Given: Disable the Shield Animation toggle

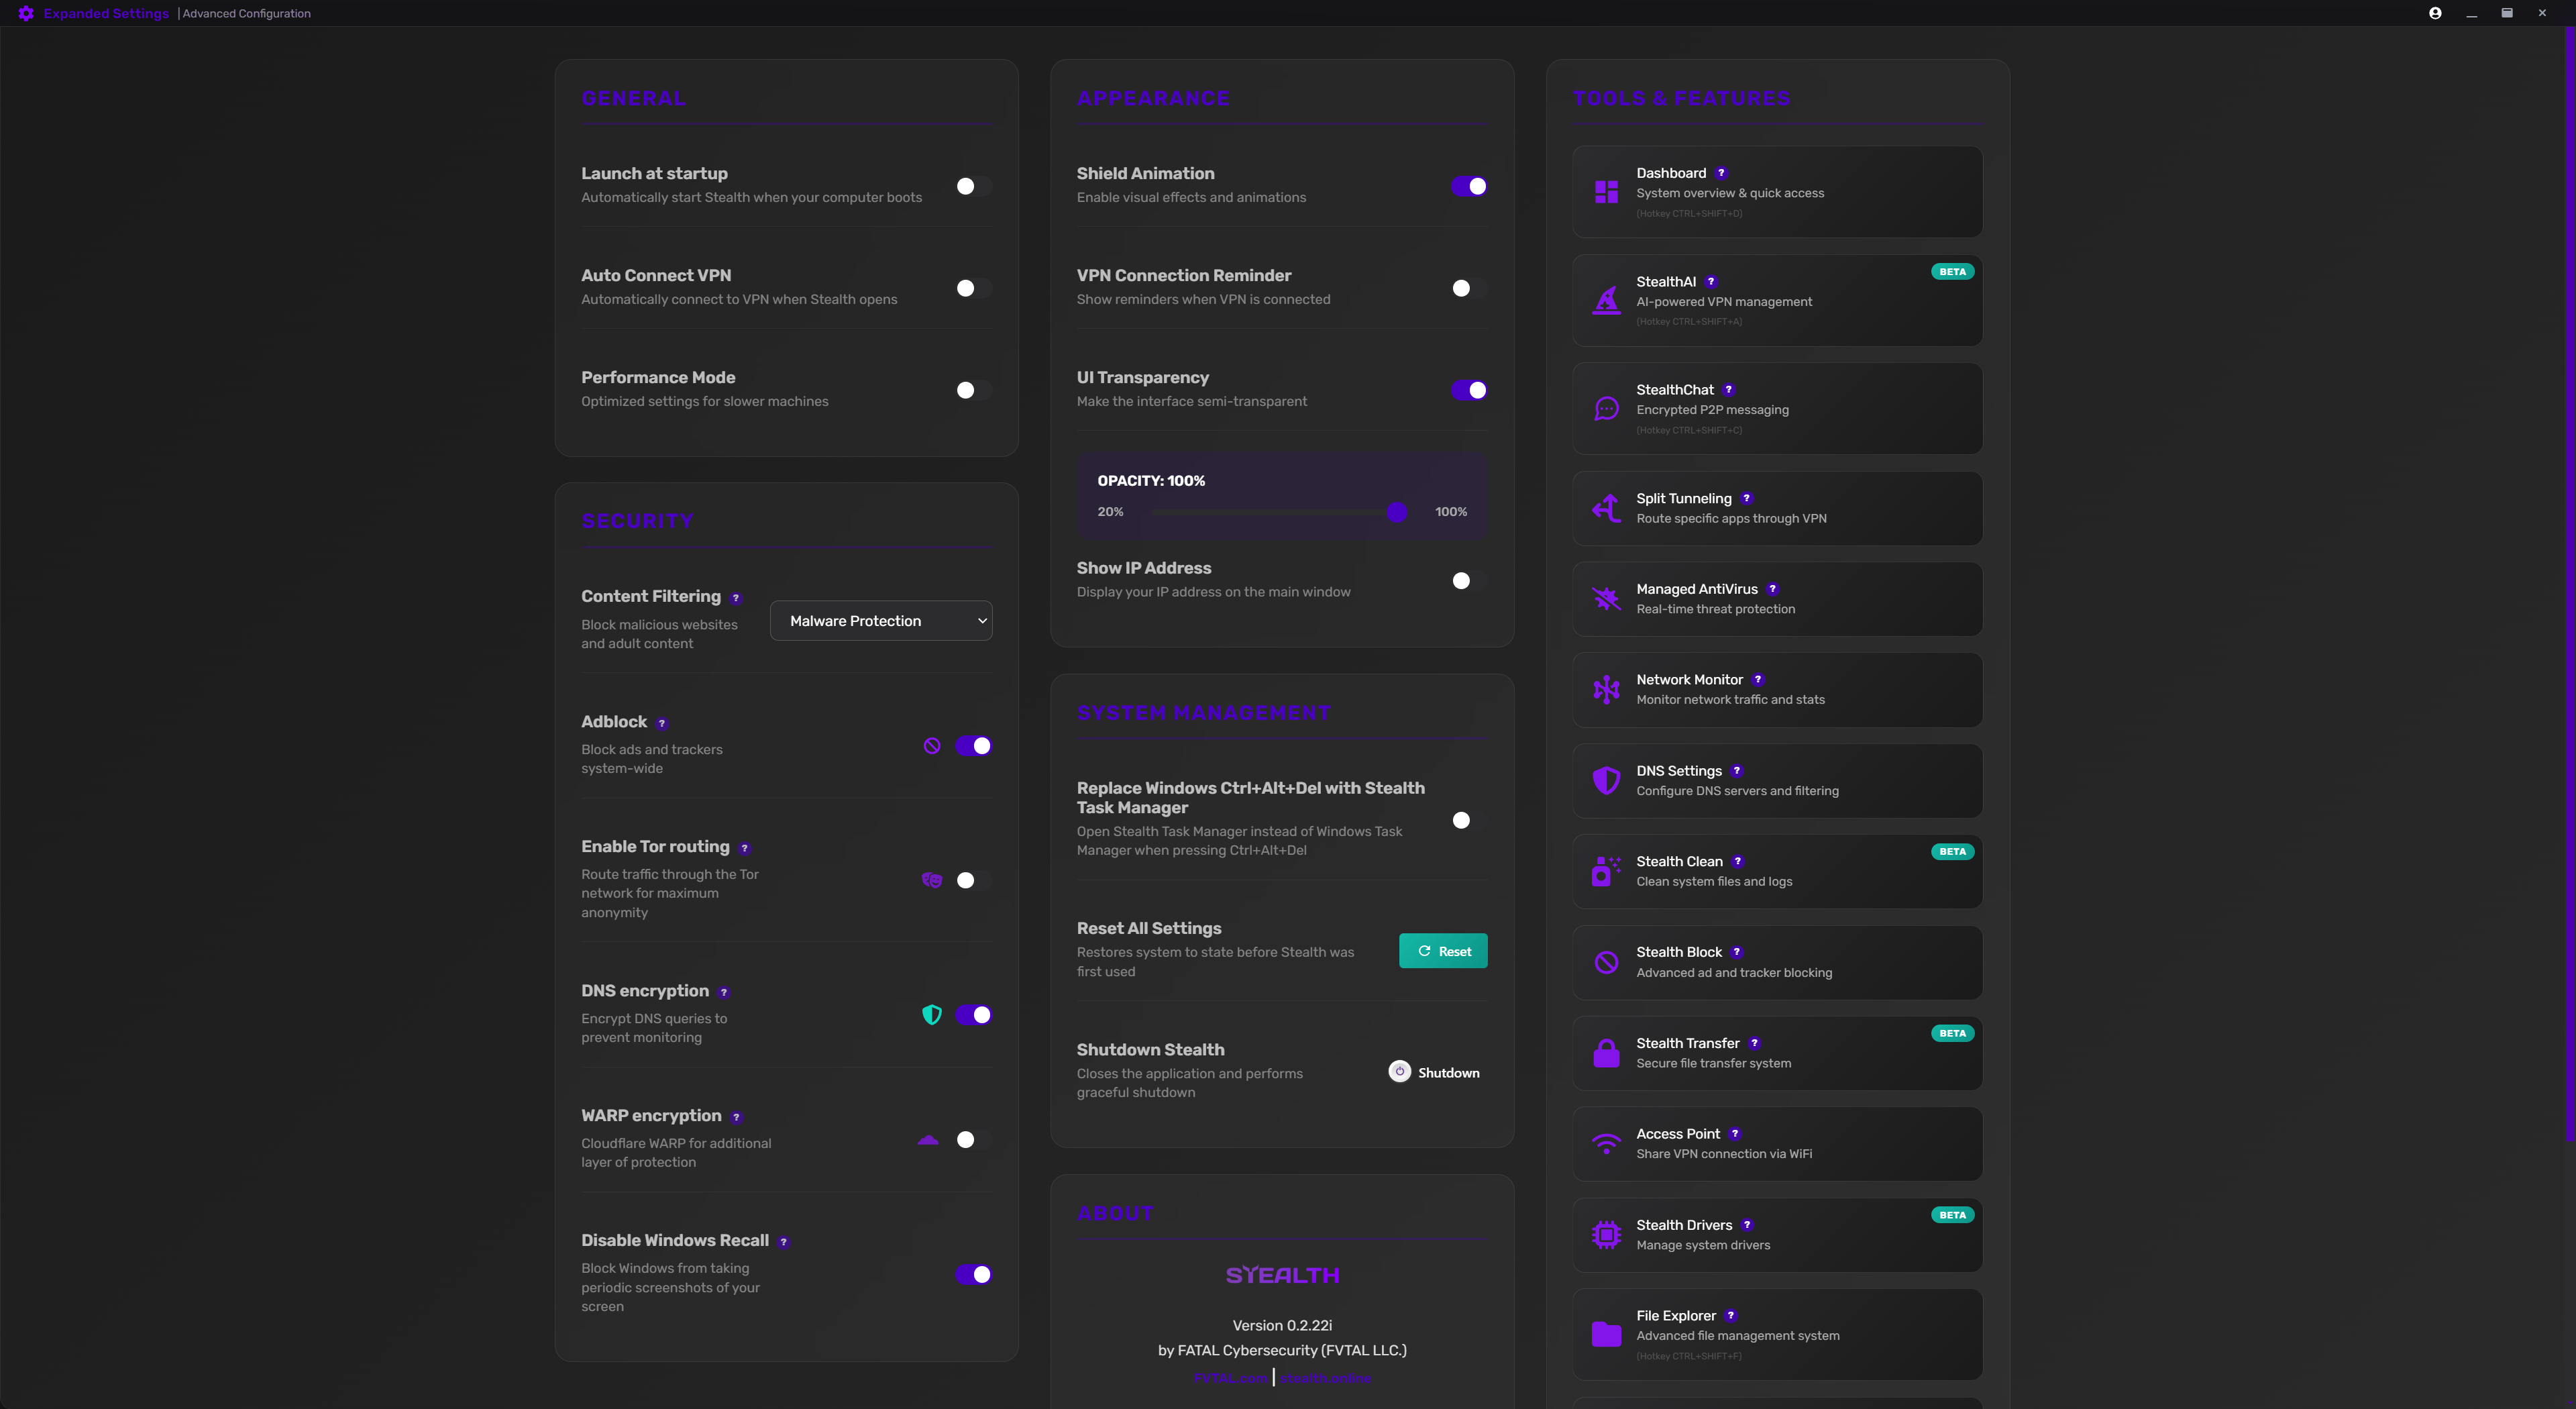Looking at the screenshot, I should click(1468, 186).
